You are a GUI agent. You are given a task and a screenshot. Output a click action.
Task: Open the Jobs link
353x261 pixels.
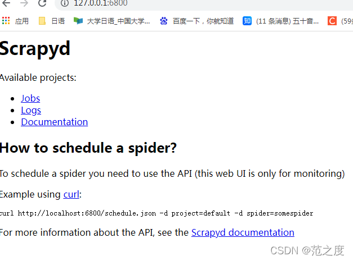click(30, 98)
